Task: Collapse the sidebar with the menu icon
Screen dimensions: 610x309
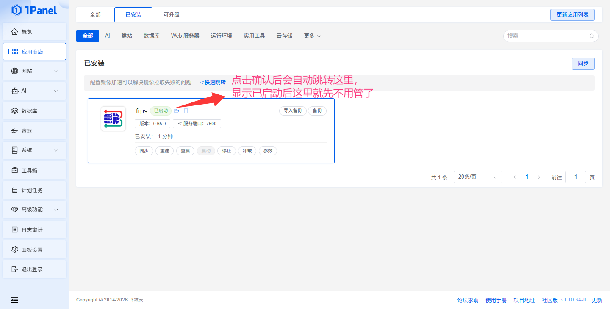Action: point(14,300)
